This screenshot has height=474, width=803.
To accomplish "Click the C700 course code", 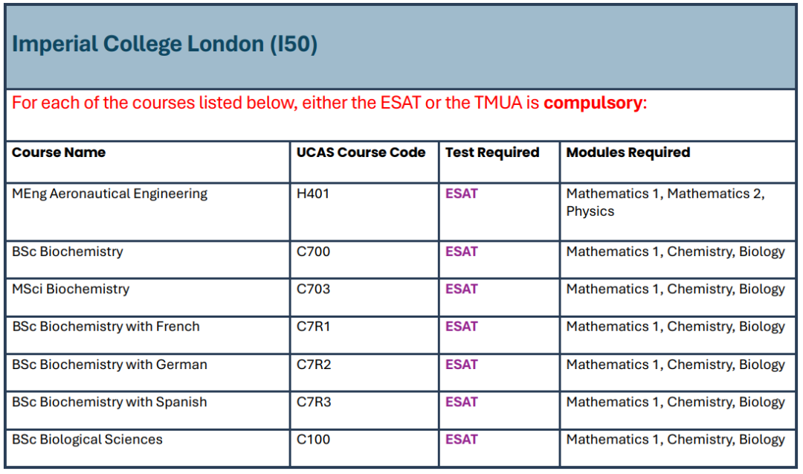I will click(313, 252).
